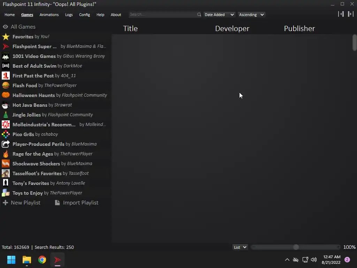Open Windows Start menu
357x268 pixels.
coord(11,260)
